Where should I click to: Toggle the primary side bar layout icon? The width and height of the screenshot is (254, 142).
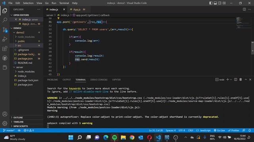[x=211, y=3]
